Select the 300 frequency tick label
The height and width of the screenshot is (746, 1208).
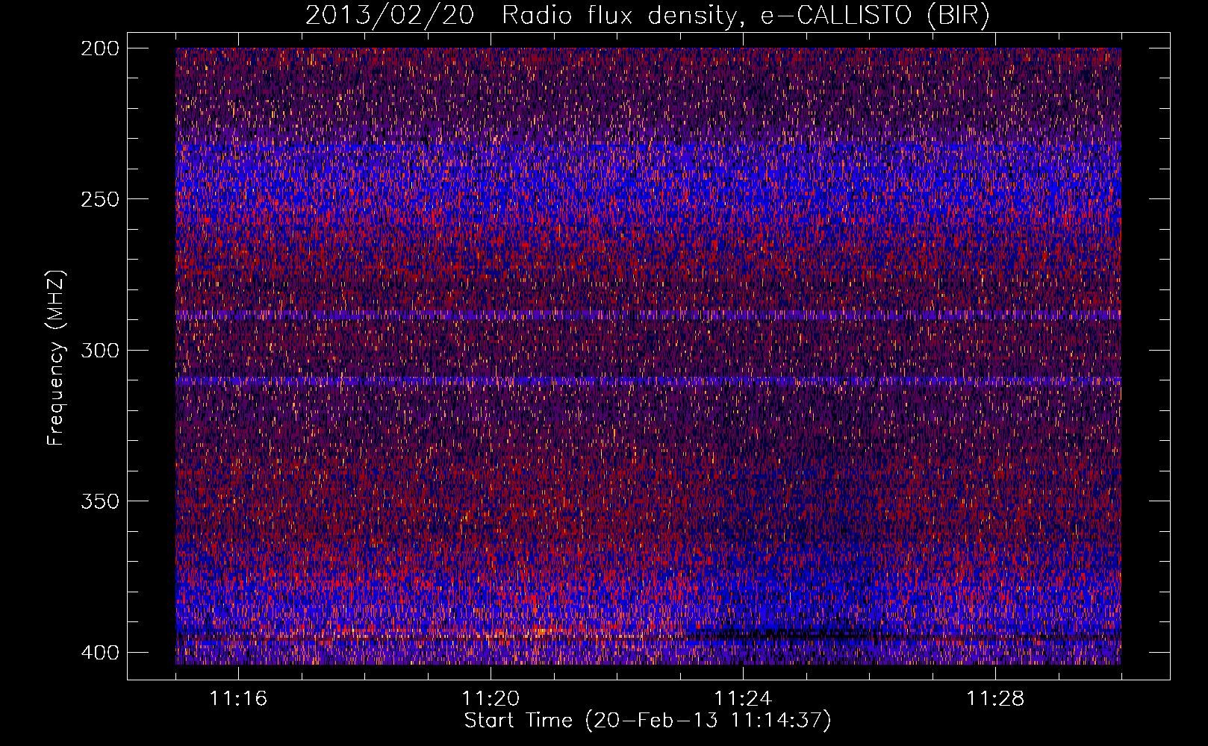[x=99, y=350]
